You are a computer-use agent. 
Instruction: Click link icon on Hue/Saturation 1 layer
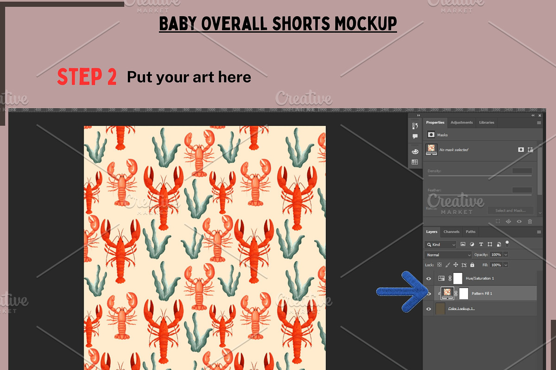coord(450,278)
